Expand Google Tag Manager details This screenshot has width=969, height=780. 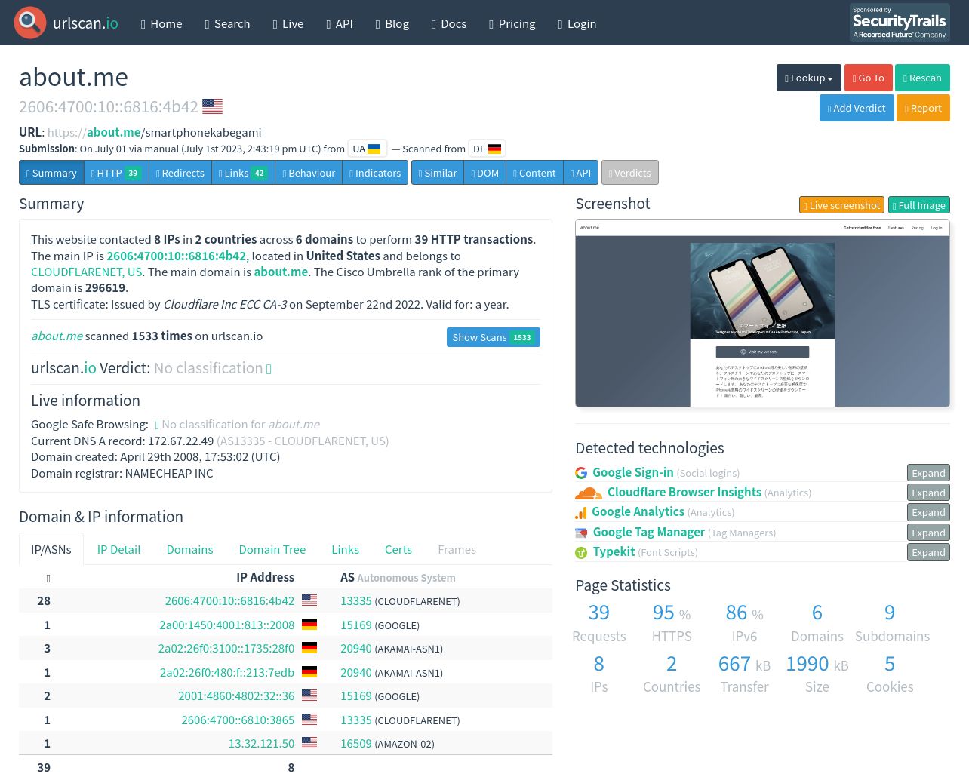coord(928,533)
